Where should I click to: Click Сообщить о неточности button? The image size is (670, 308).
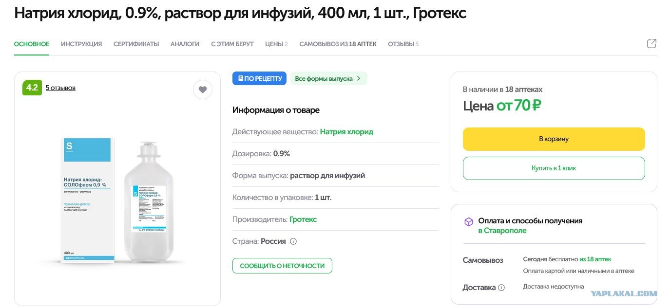point(282,266)
